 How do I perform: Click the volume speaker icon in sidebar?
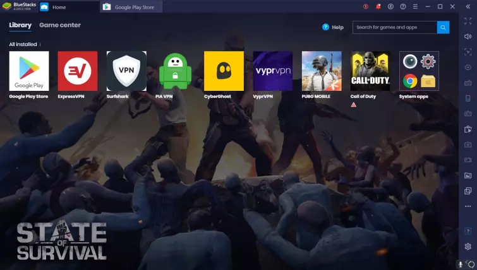click(x=468, y=37)
